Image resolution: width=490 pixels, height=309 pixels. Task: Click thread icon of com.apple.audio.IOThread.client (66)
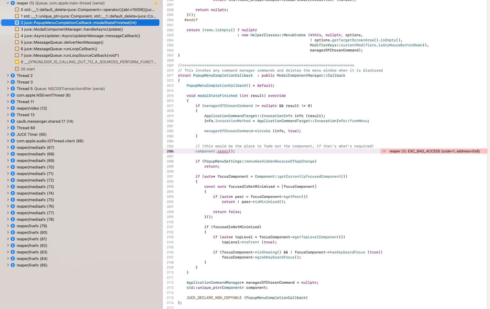click(13, 141)
